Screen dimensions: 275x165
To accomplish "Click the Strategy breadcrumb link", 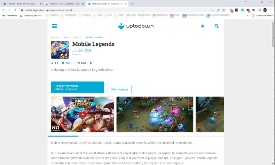I will (77, 37).
